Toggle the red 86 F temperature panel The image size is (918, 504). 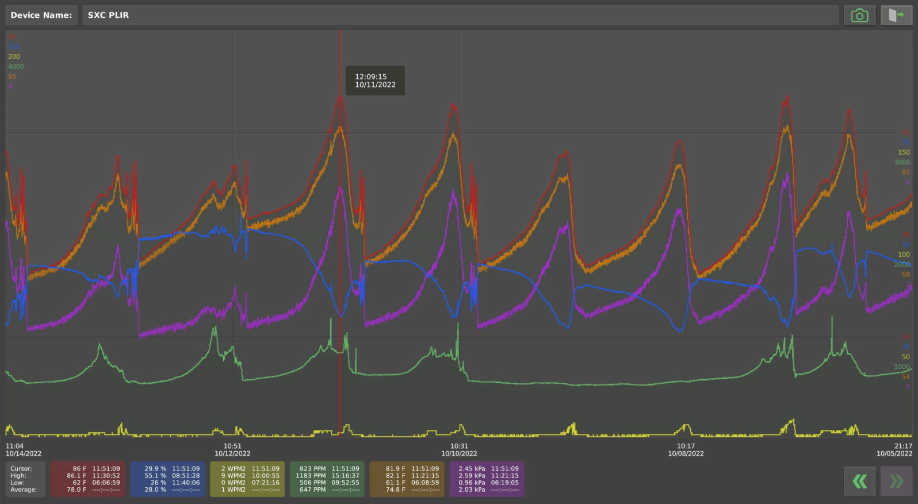coord(87,479)
